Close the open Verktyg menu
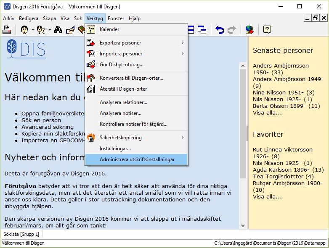This screenshot has height=248, width=329. pyautogui.click(x=95, y=18)
